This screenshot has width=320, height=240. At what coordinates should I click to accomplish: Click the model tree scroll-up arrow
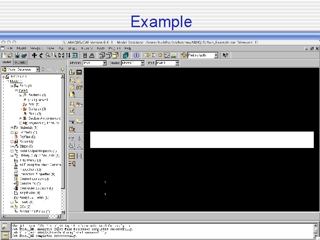(x=63, y=76)
